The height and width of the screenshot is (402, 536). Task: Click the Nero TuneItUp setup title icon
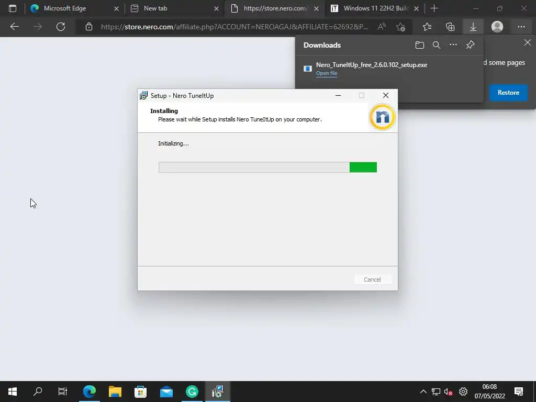point(143,95)
